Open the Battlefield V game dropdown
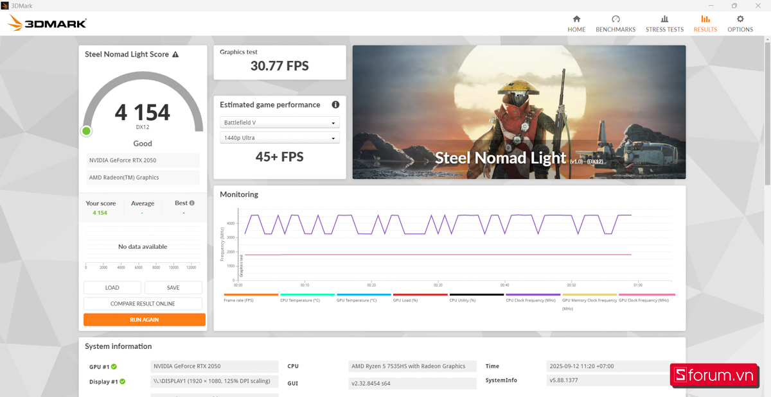This screenshot has height=397, width=771. [x=279, y=122]
